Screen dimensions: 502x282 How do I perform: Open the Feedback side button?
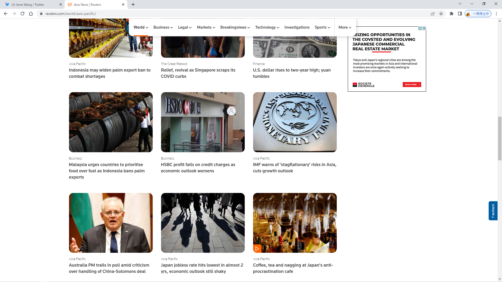point(493,211)
